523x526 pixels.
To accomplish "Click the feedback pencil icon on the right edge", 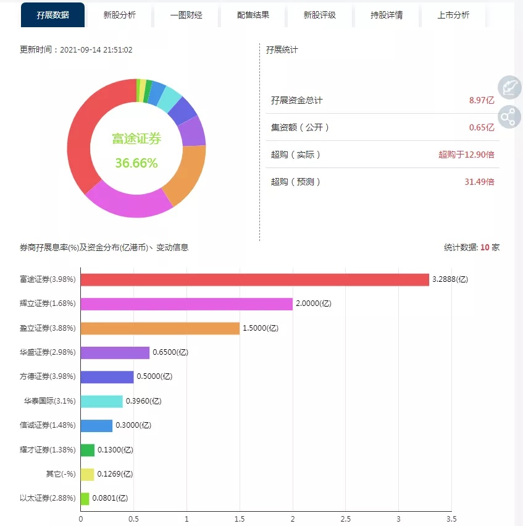I will coord(509,87).
